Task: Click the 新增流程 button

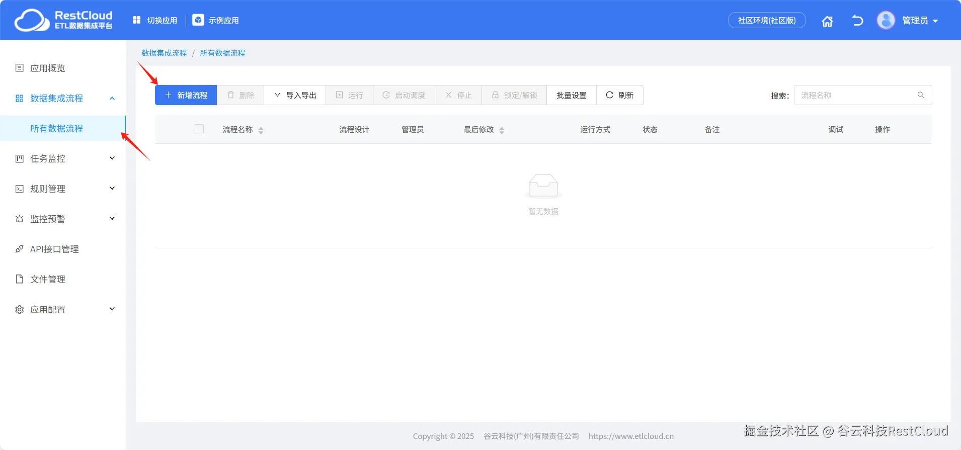Action: click(186, 95)
